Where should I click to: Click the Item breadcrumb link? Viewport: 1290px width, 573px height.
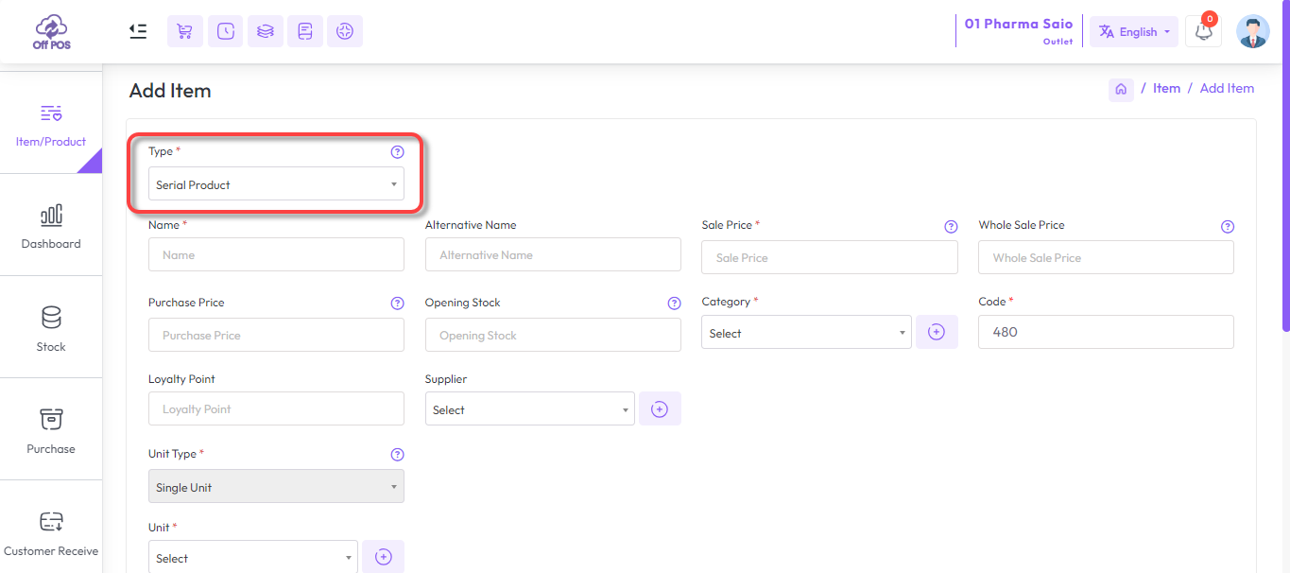(x=1166, y=88)
